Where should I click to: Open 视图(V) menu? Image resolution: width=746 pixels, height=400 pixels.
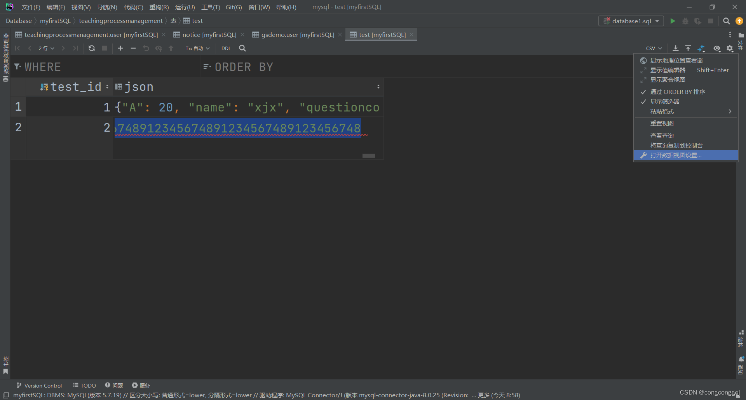coord(81,7)
